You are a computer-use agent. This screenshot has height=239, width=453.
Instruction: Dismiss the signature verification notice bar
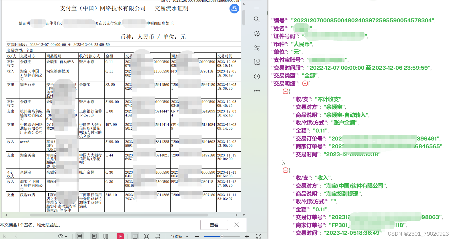point(237,225)
